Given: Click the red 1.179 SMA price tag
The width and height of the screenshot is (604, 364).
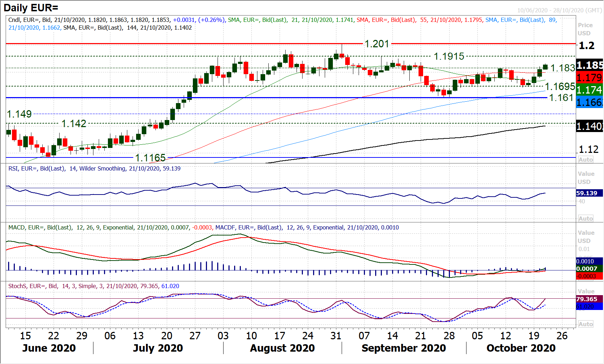Looking at the screenshot, I should 589,78.
